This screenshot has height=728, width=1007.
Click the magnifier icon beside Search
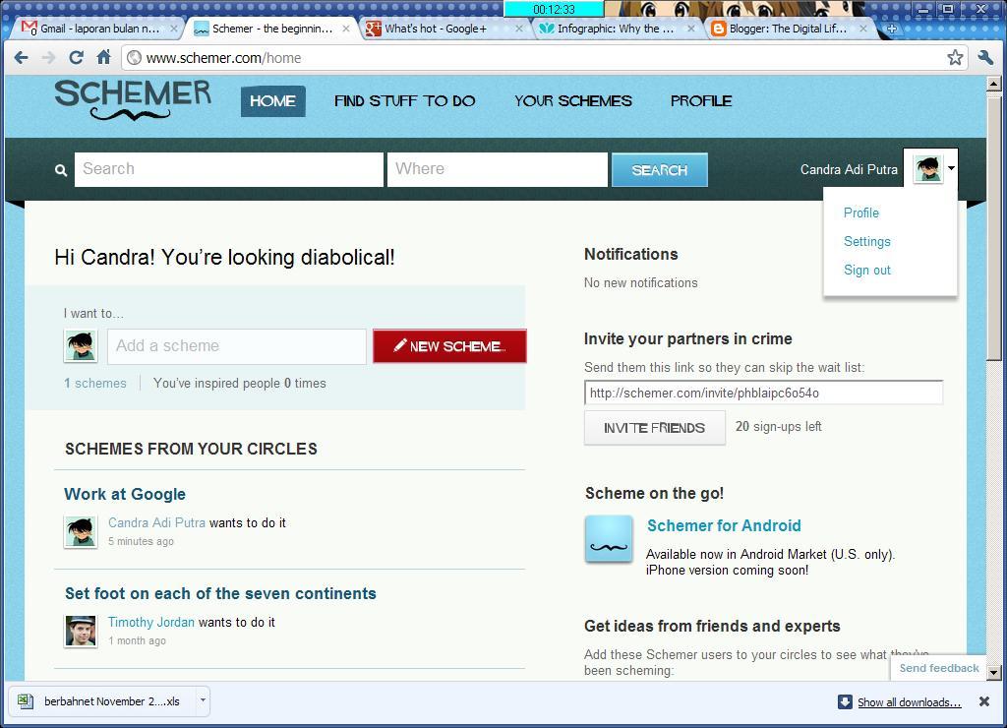(61, 170)
